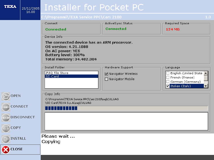Click the Cars 2100 path header

coord(81,17)
